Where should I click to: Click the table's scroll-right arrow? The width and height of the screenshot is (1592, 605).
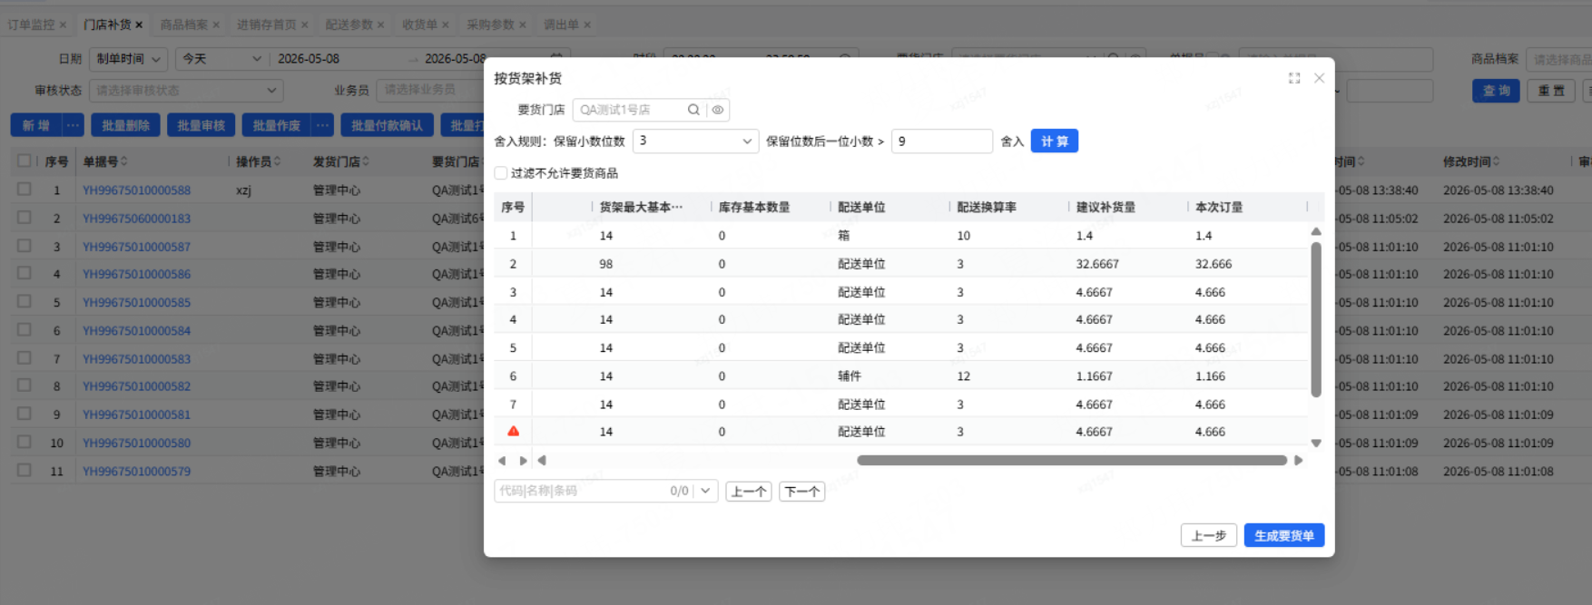(1299, 461)
